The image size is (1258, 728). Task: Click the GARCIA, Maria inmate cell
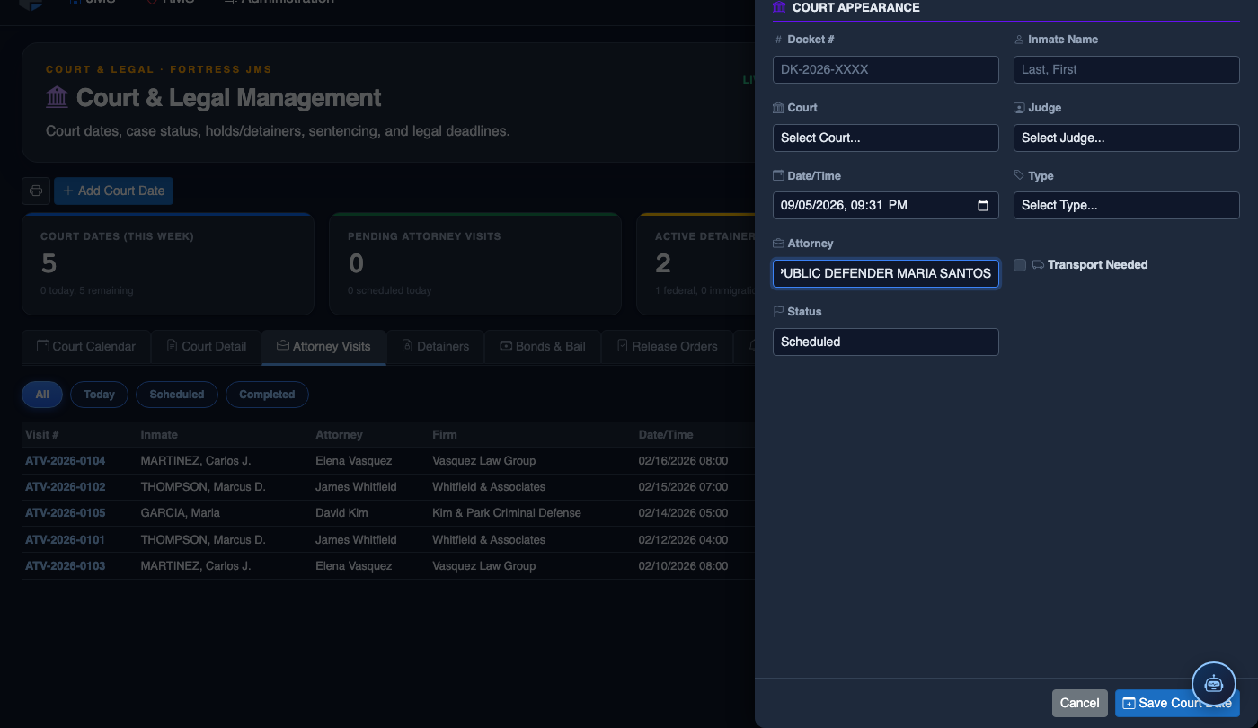(x=181, y=513)
